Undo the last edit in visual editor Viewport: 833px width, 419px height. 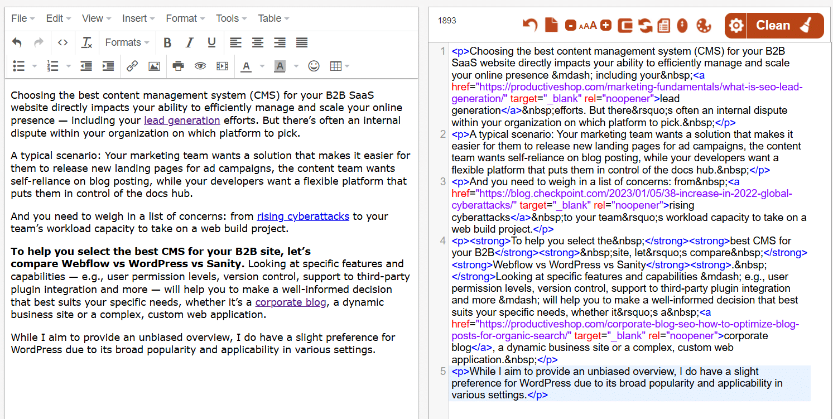point(17,42)
